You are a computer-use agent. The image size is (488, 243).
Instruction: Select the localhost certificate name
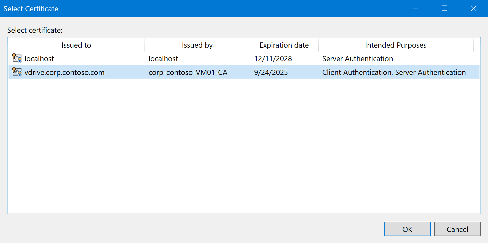[39, 59]
